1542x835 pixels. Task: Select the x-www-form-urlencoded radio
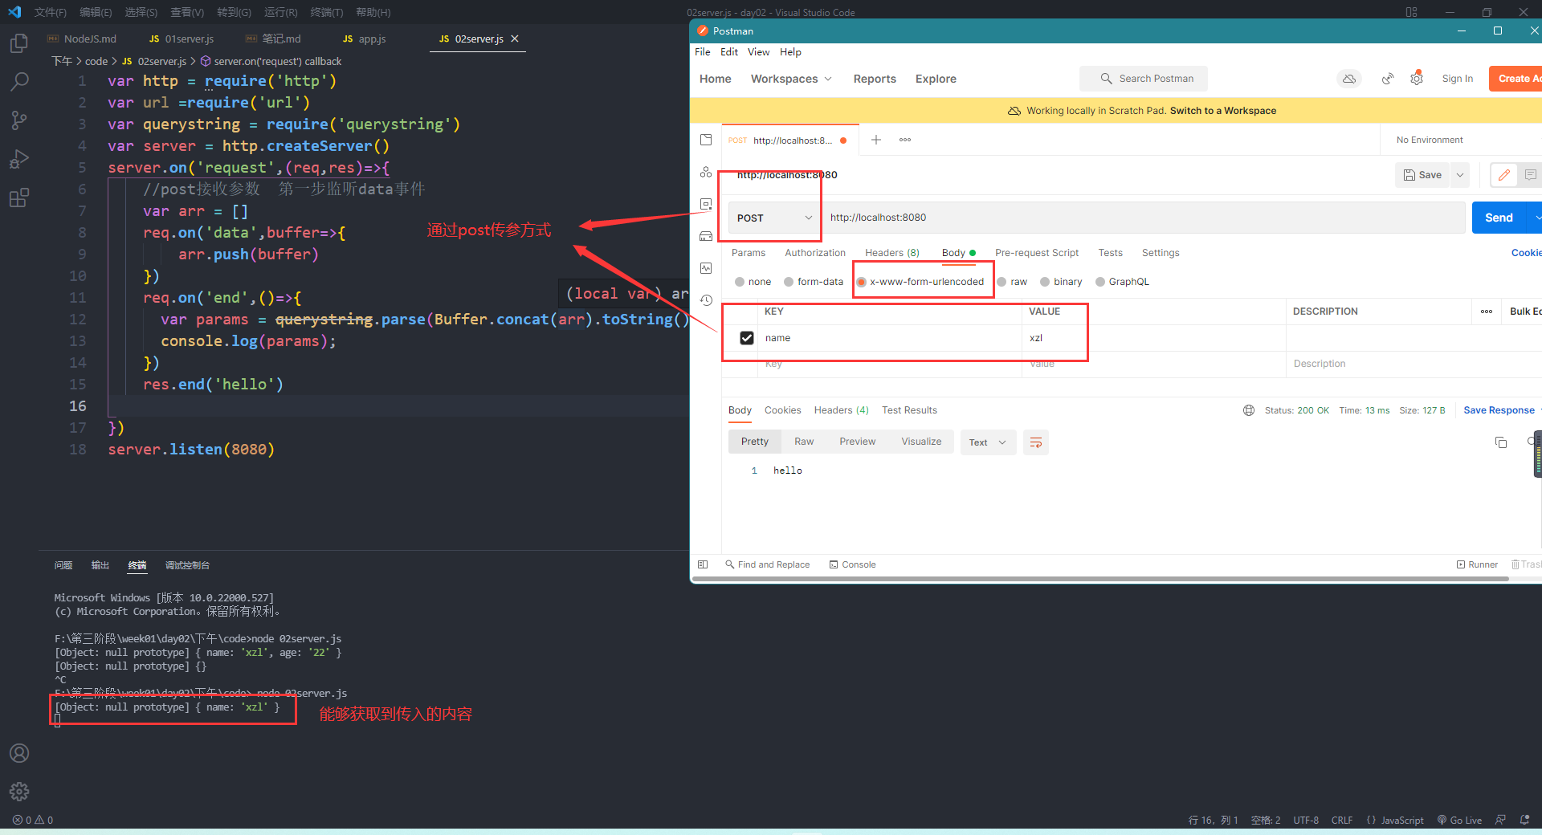[861, 282]
